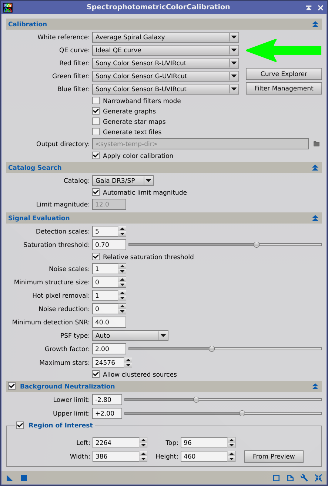Increase ROI Top value
This screenshot has width=328, height=486.
point(231,440)
